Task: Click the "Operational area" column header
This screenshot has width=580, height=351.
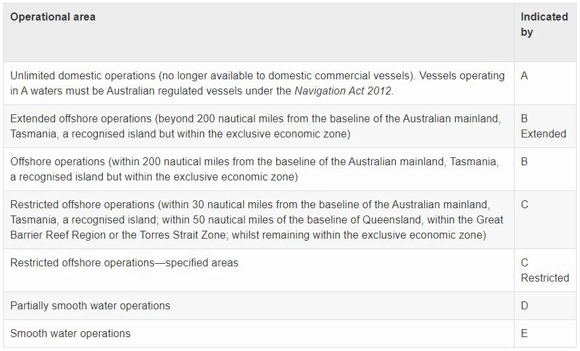Action: pyautogui.click(x=53, y=17)
